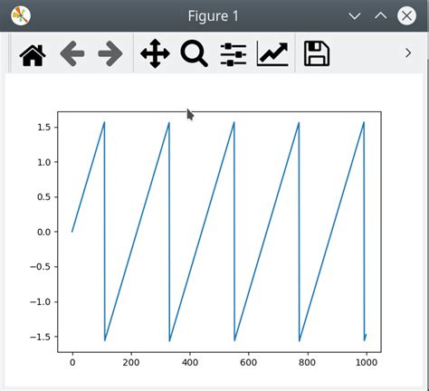Open Edit axis and curve parameters

pos(272,53)
